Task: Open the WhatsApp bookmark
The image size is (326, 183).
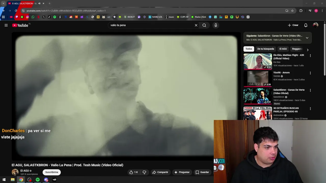Action: click(33, 17)
